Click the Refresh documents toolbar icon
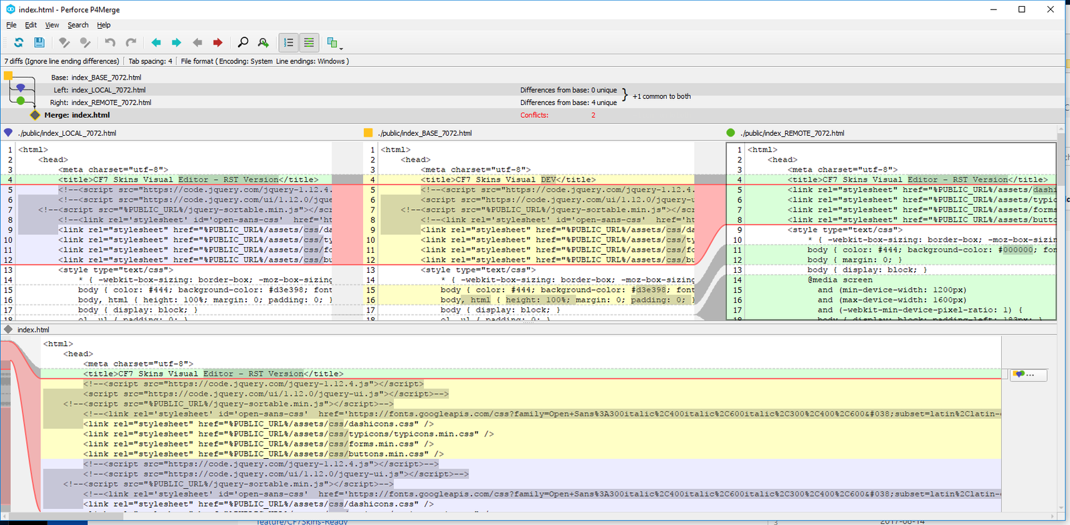This screenshot has height=525, width=1070. pyautogui.click(x=19, y=43)
